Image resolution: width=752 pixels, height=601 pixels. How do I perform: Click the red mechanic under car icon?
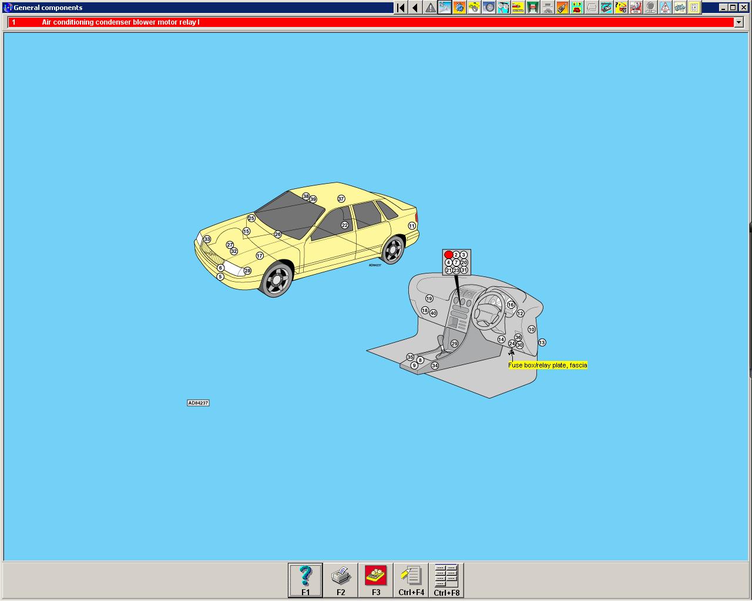pyautogui.click(x=636, y=8)
